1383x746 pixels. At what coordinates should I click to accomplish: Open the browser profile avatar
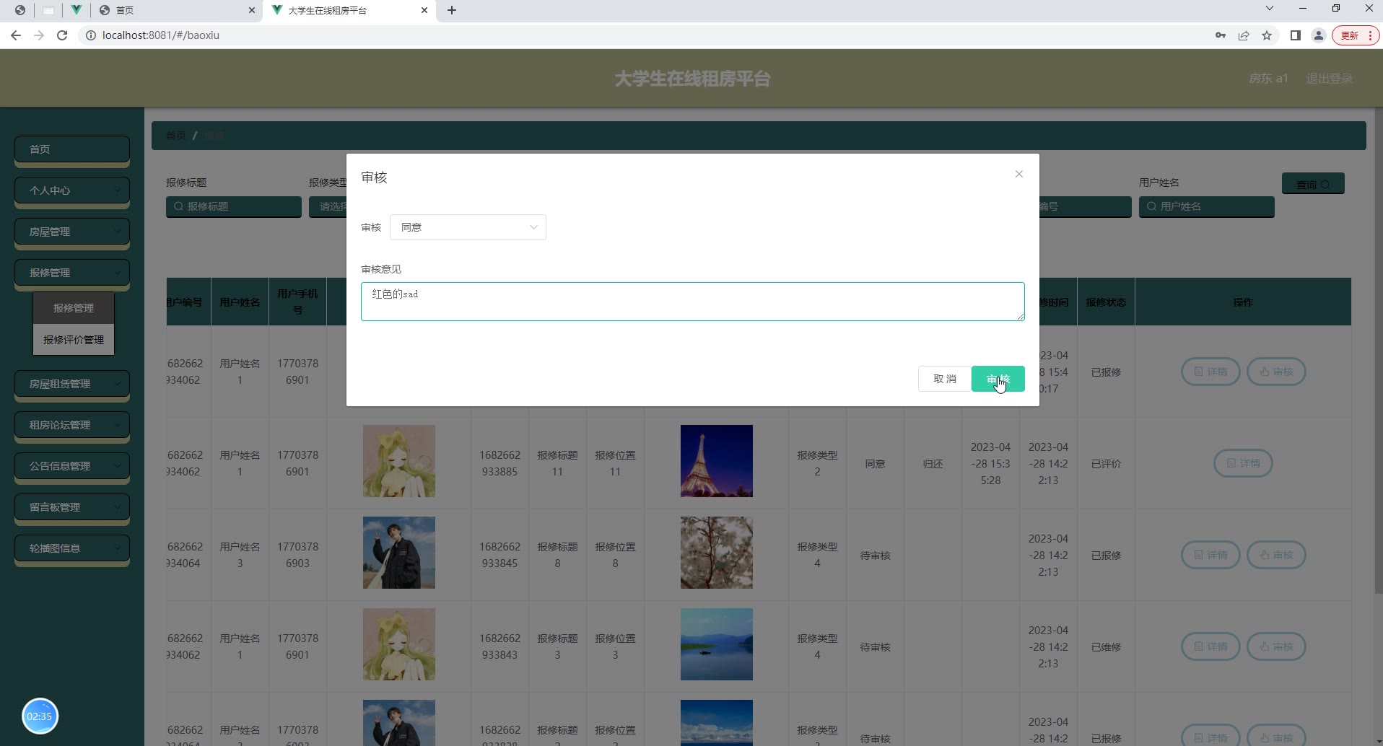(x=1319, y=35)
